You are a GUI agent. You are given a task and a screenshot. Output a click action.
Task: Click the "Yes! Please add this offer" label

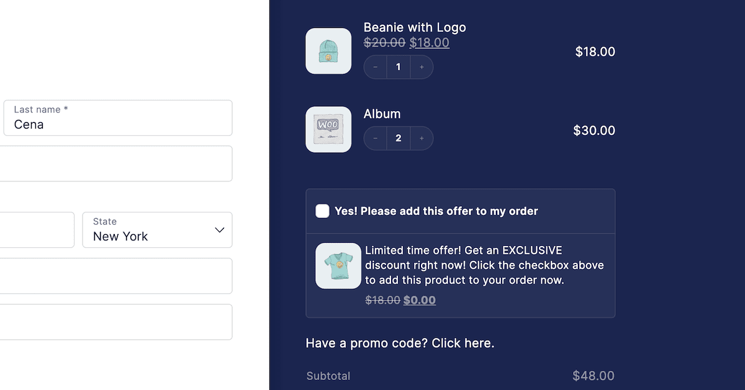point(436,211)
